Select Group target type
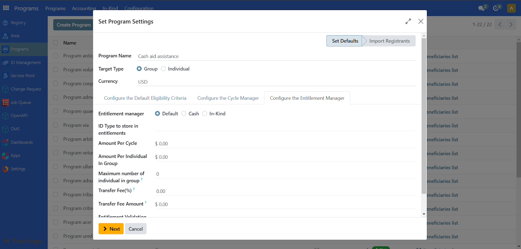Screen dimensions: 521x249 coord(139,69)
